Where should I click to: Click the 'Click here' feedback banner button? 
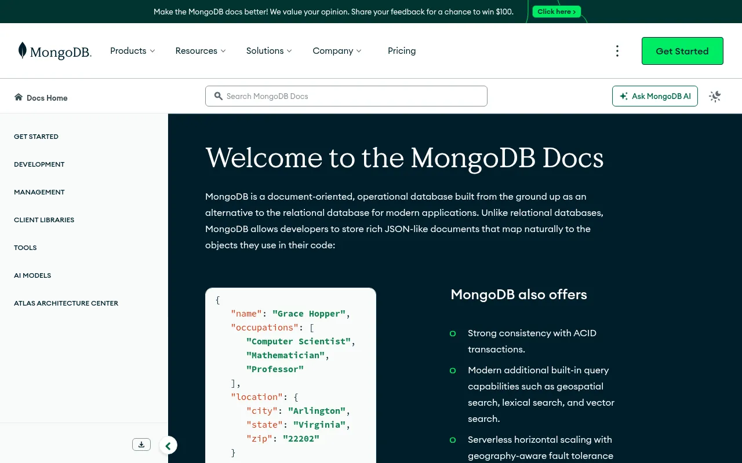[556, 12]
